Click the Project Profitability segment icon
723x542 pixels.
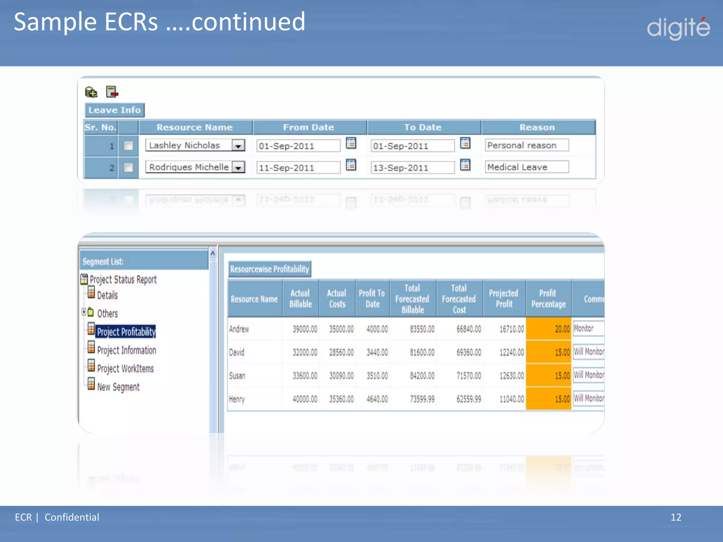click(91, 329)
